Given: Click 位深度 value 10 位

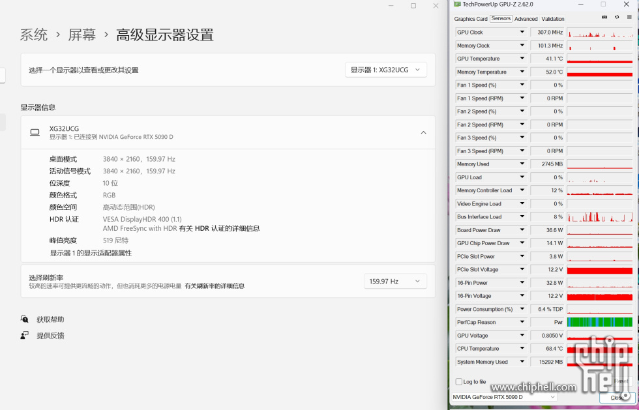Looking at the screenshot, I should point(110,183).
